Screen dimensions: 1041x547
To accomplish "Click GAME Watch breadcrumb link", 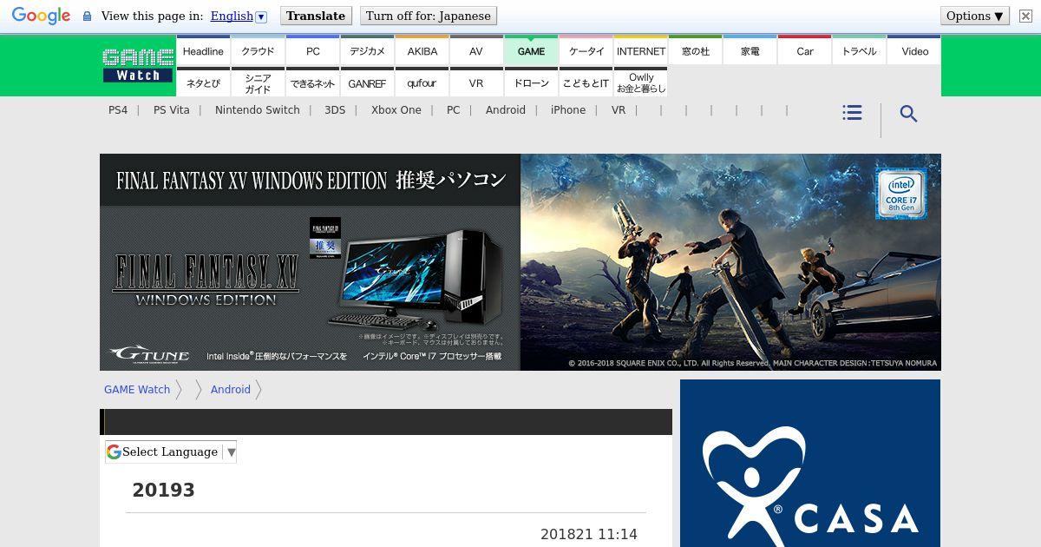I will [x=137, y=390].
